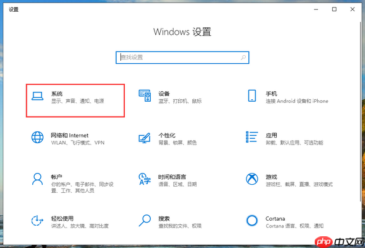Open the Network globe icon

(37, 137)
